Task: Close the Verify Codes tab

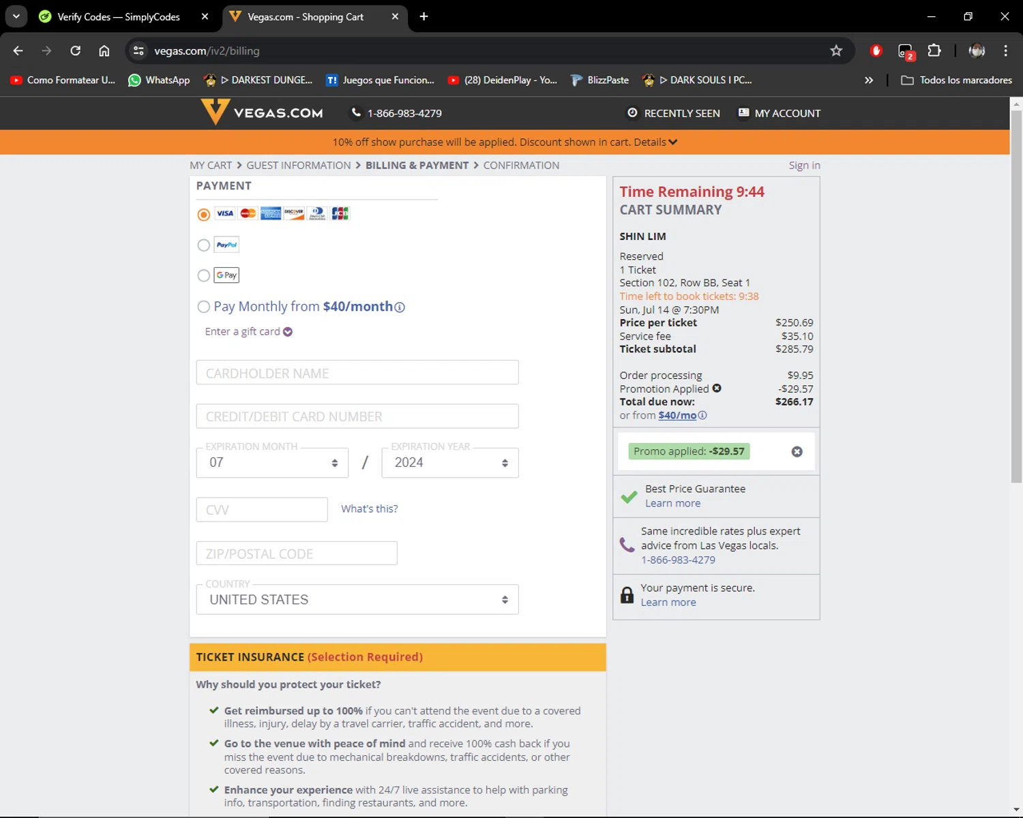Action: point(205,16)
